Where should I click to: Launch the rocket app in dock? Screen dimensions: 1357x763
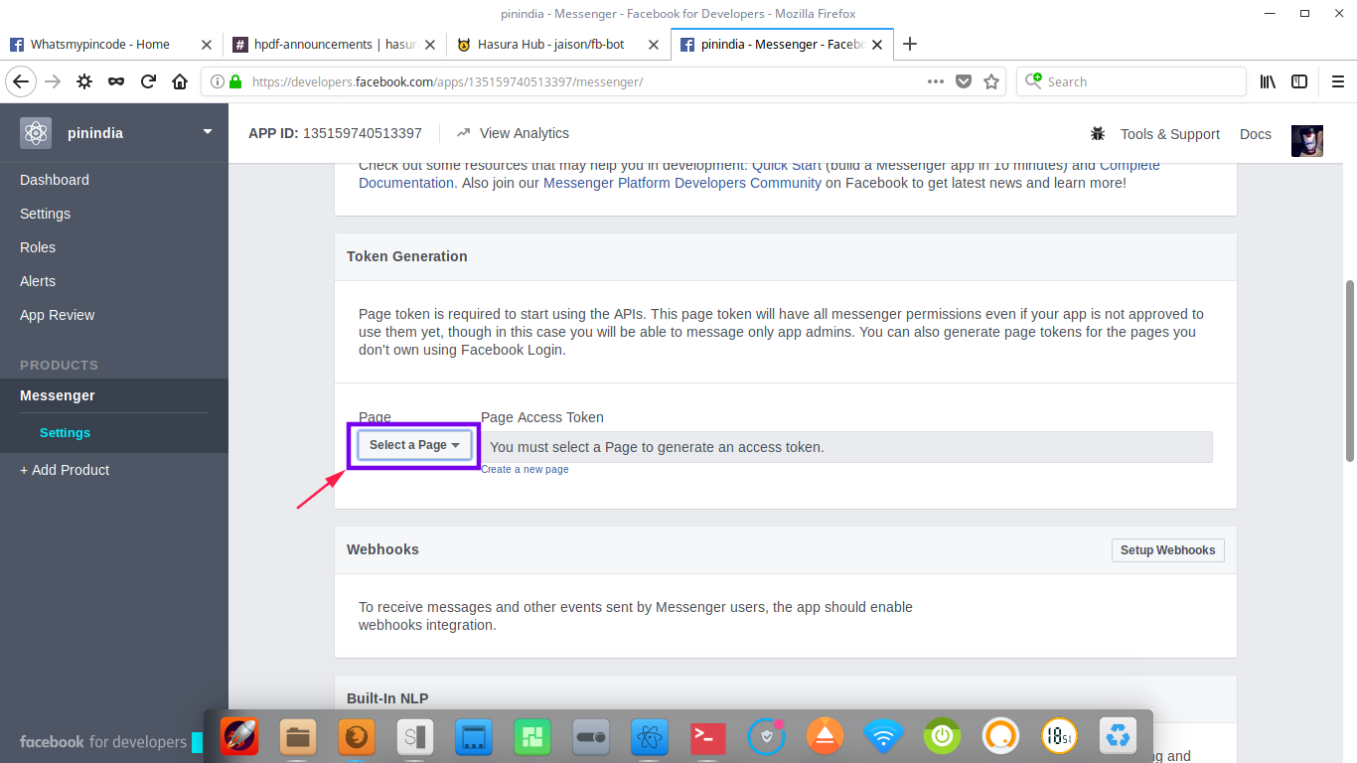click(x=238, y=736)
